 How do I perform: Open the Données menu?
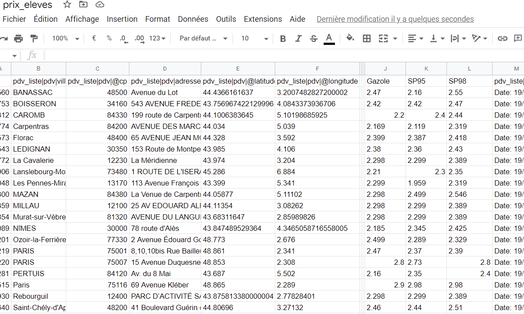click(193, 19)
